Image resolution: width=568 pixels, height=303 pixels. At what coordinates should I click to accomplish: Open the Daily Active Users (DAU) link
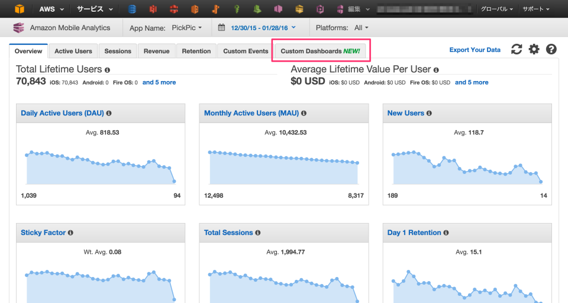(x=62, y=113)
